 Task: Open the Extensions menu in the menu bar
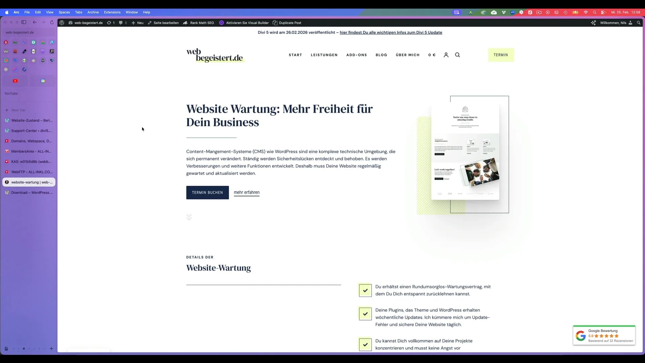coord(112,12)
